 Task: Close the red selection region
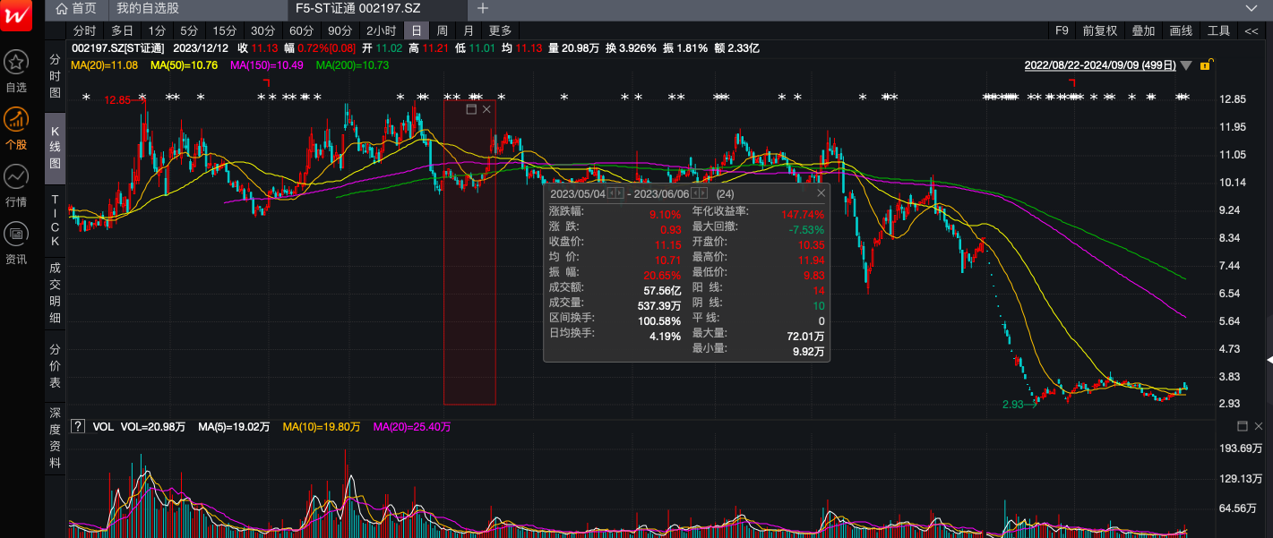pyautogui.click(x=486, y=109)
